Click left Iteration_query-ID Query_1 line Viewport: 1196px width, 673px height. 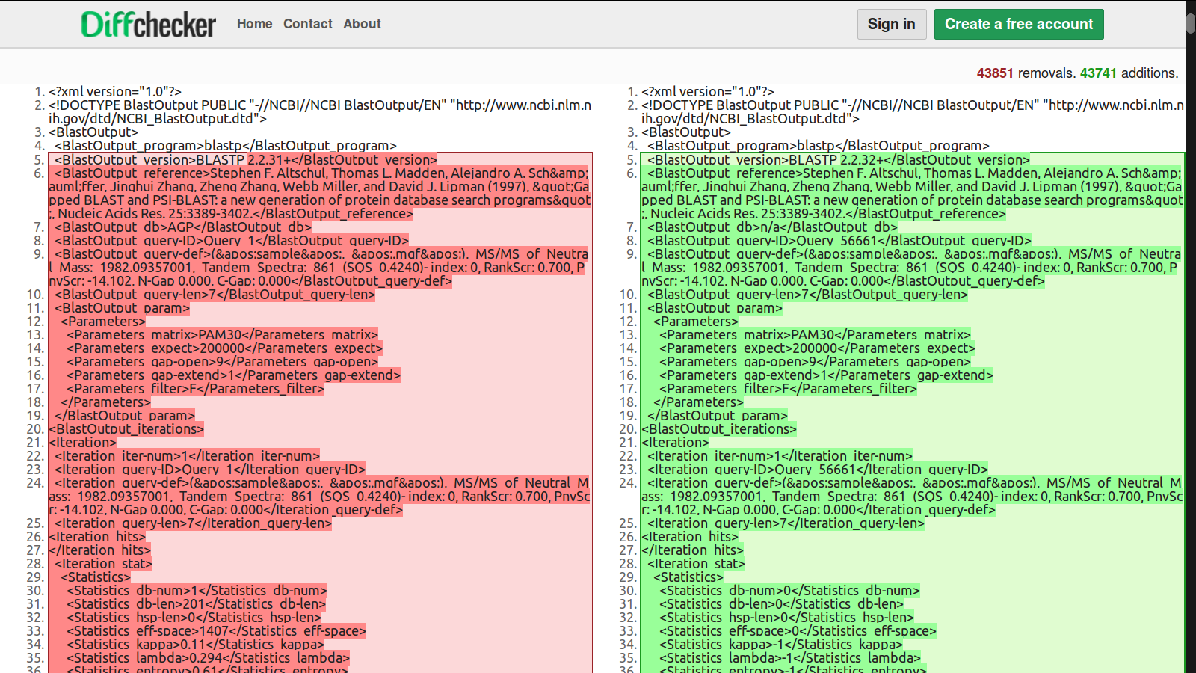pyautogui.click(x=210, y=469)
